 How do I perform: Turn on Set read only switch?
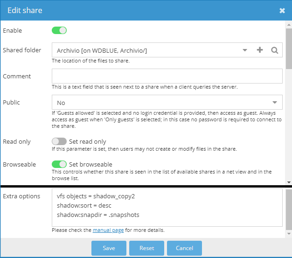[59, 141]
